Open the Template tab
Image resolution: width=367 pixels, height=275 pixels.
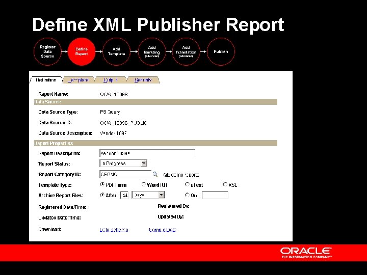[x=78, y=80]
